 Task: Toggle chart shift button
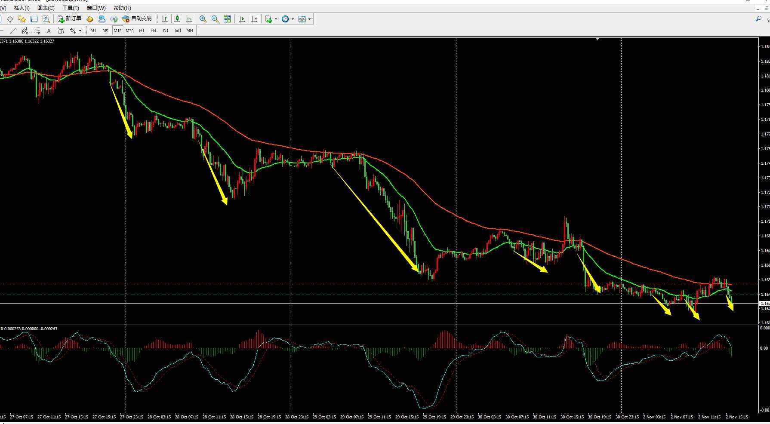click(255, 19)
